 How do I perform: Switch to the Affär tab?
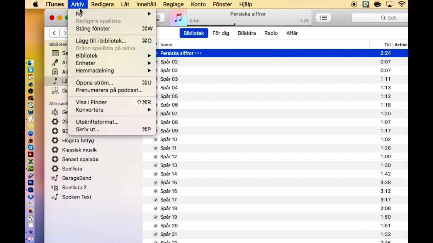292,33
